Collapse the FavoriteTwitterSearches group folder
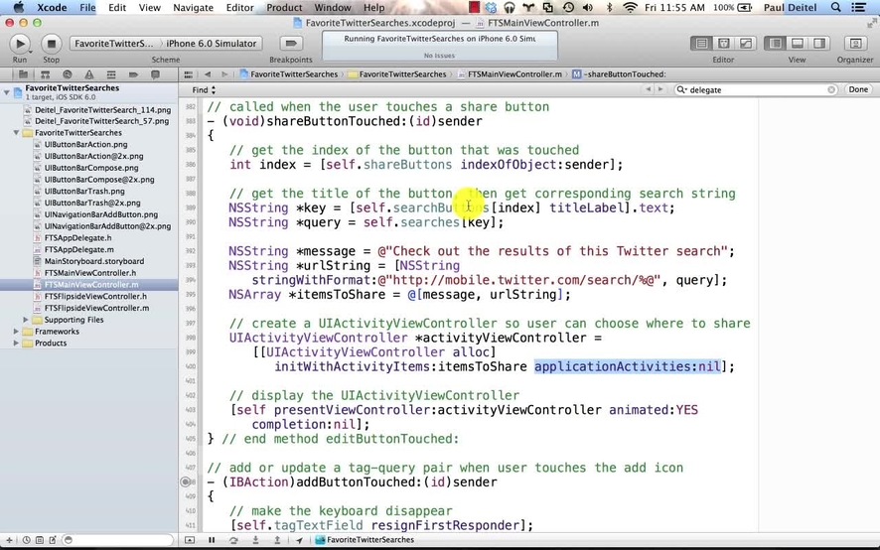The image size is (880, 550). pos(16,133)
